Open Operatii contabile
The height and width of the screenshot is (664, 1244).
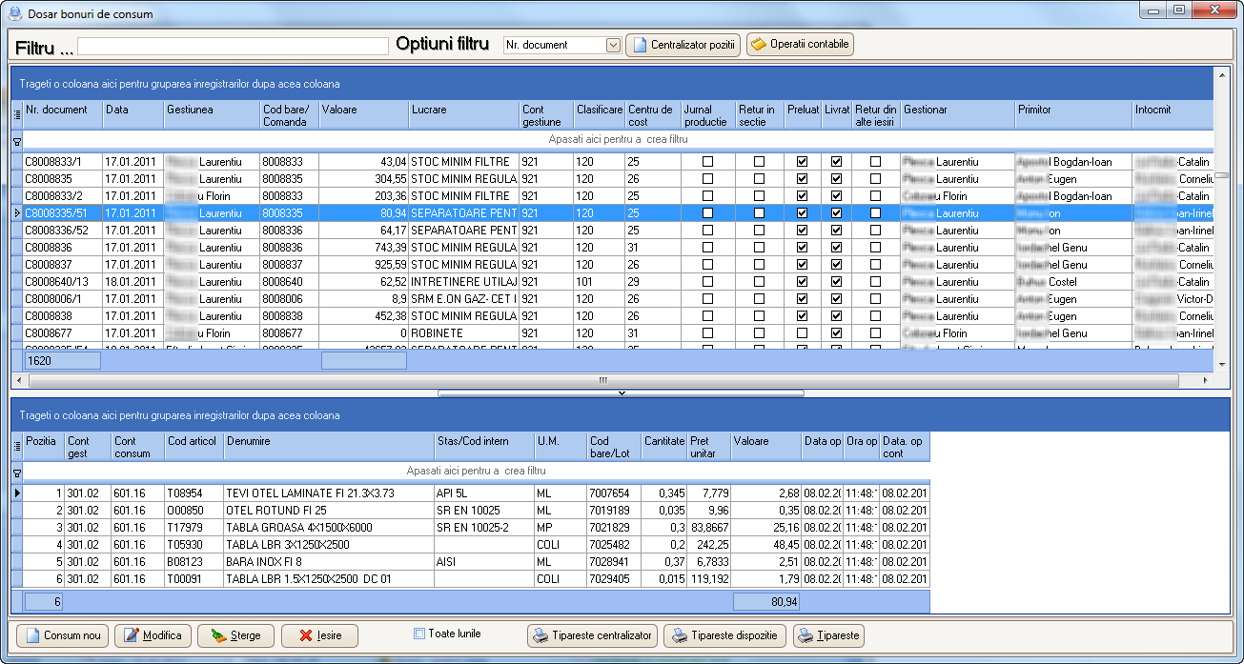(800, 45)
